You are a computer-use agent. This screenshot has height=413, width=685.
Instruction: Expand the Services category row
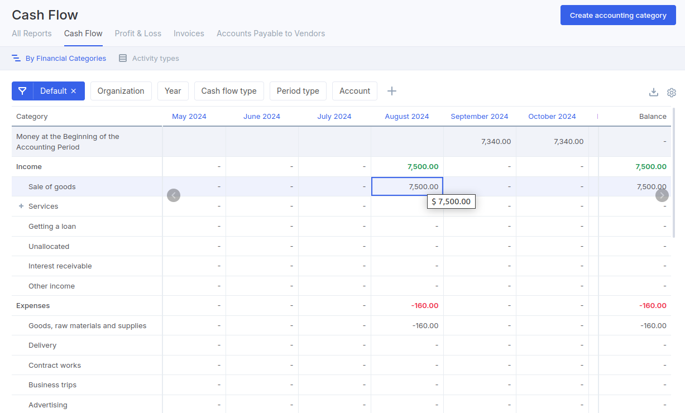(21, 206)
